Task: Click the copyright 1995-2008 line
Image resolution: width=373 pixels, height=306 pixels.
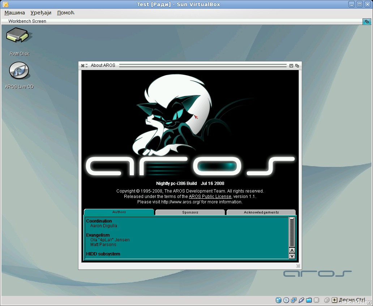Action: click(x=190, y=191)
